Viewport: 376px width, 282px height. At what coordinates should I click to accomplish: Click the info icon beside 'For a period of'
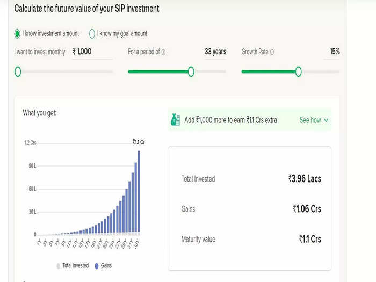point(163,52)
